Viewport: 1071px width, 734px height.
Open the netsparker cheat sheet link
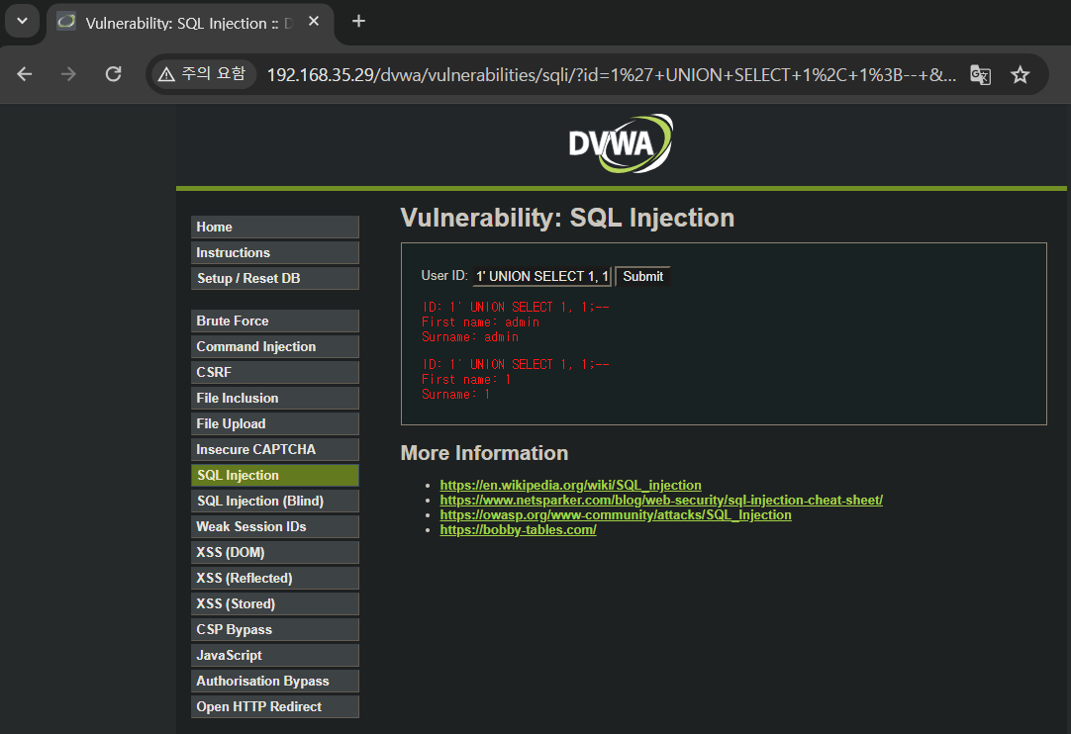coord(661,500)
